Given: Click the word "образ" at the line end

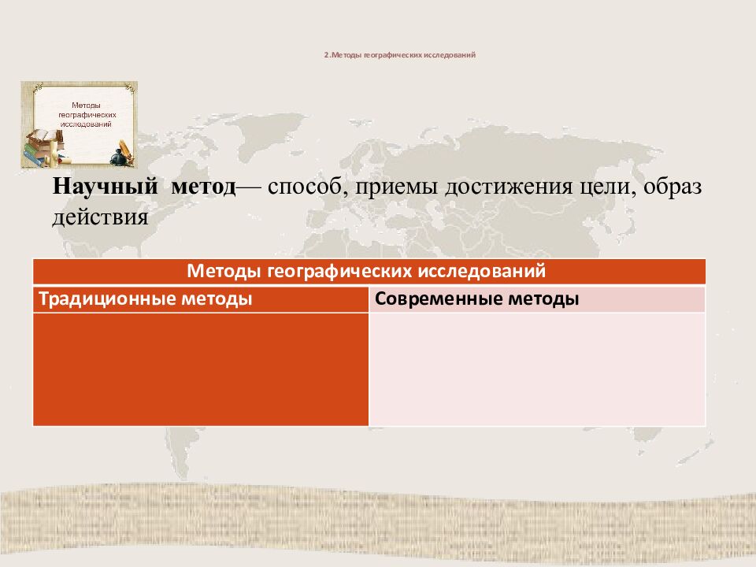Looking at the screenshot, I should 676,187.
